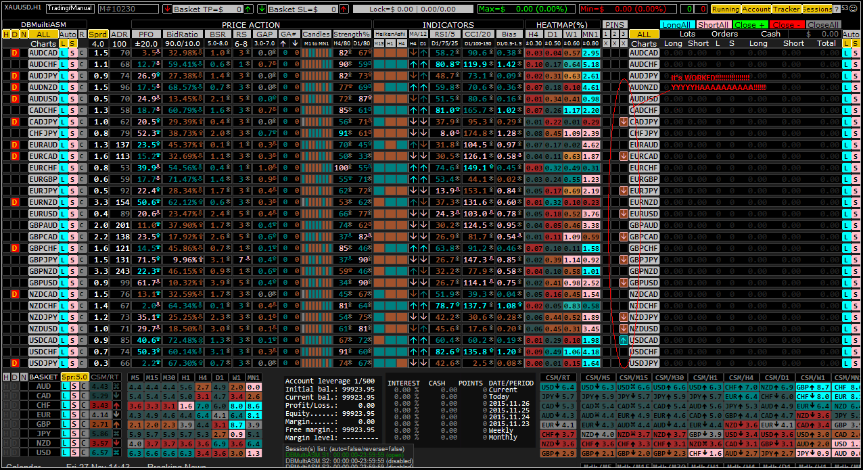Click the red down arrow before Basket TP
This screenshot has width=863, height=470.
pos(168,9)
